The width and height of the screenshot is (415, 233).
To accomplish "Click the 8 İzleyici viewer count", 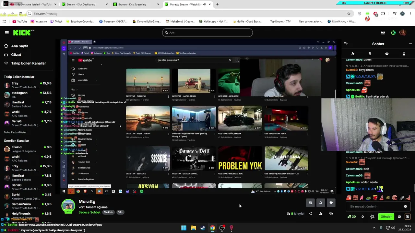I will [296, 214].
